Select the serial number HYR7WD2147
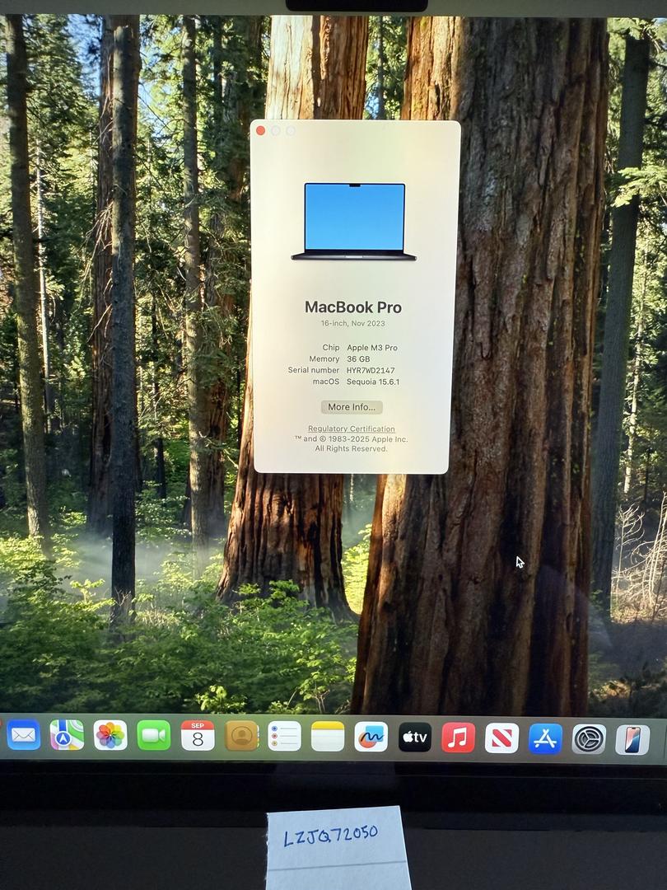The width and height of the screenshot is (667, 890). (371, 370)
